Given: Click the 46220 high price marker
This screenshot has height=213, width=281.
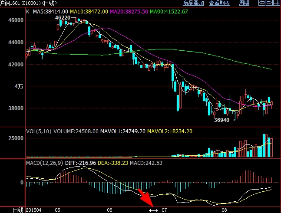Looking at the screenshot, I should [63, 18].
